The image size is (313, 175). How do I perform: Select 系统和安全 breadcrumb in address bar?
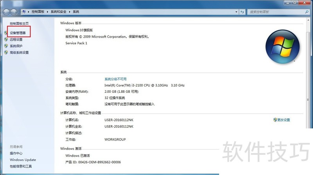[x=58, y=12]
